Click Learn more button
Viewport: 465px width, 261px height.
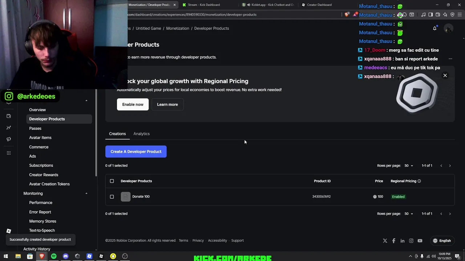167,104
